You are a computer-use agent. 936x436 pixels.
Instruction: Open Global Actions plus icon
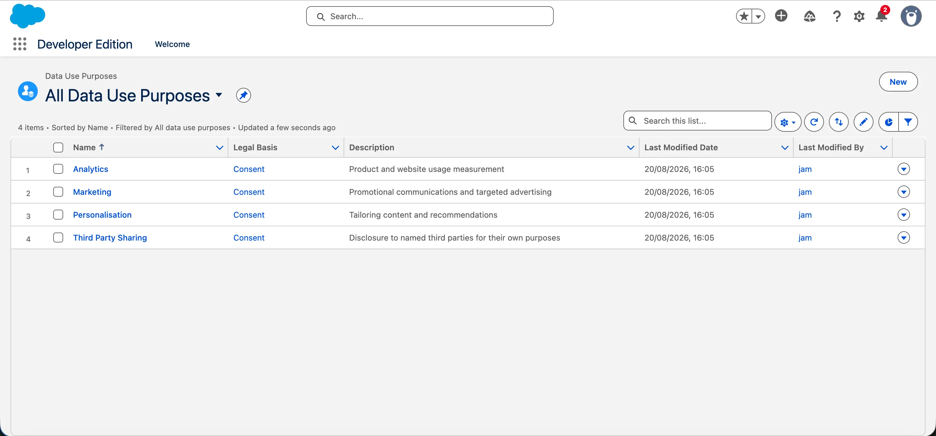point(781,16)
